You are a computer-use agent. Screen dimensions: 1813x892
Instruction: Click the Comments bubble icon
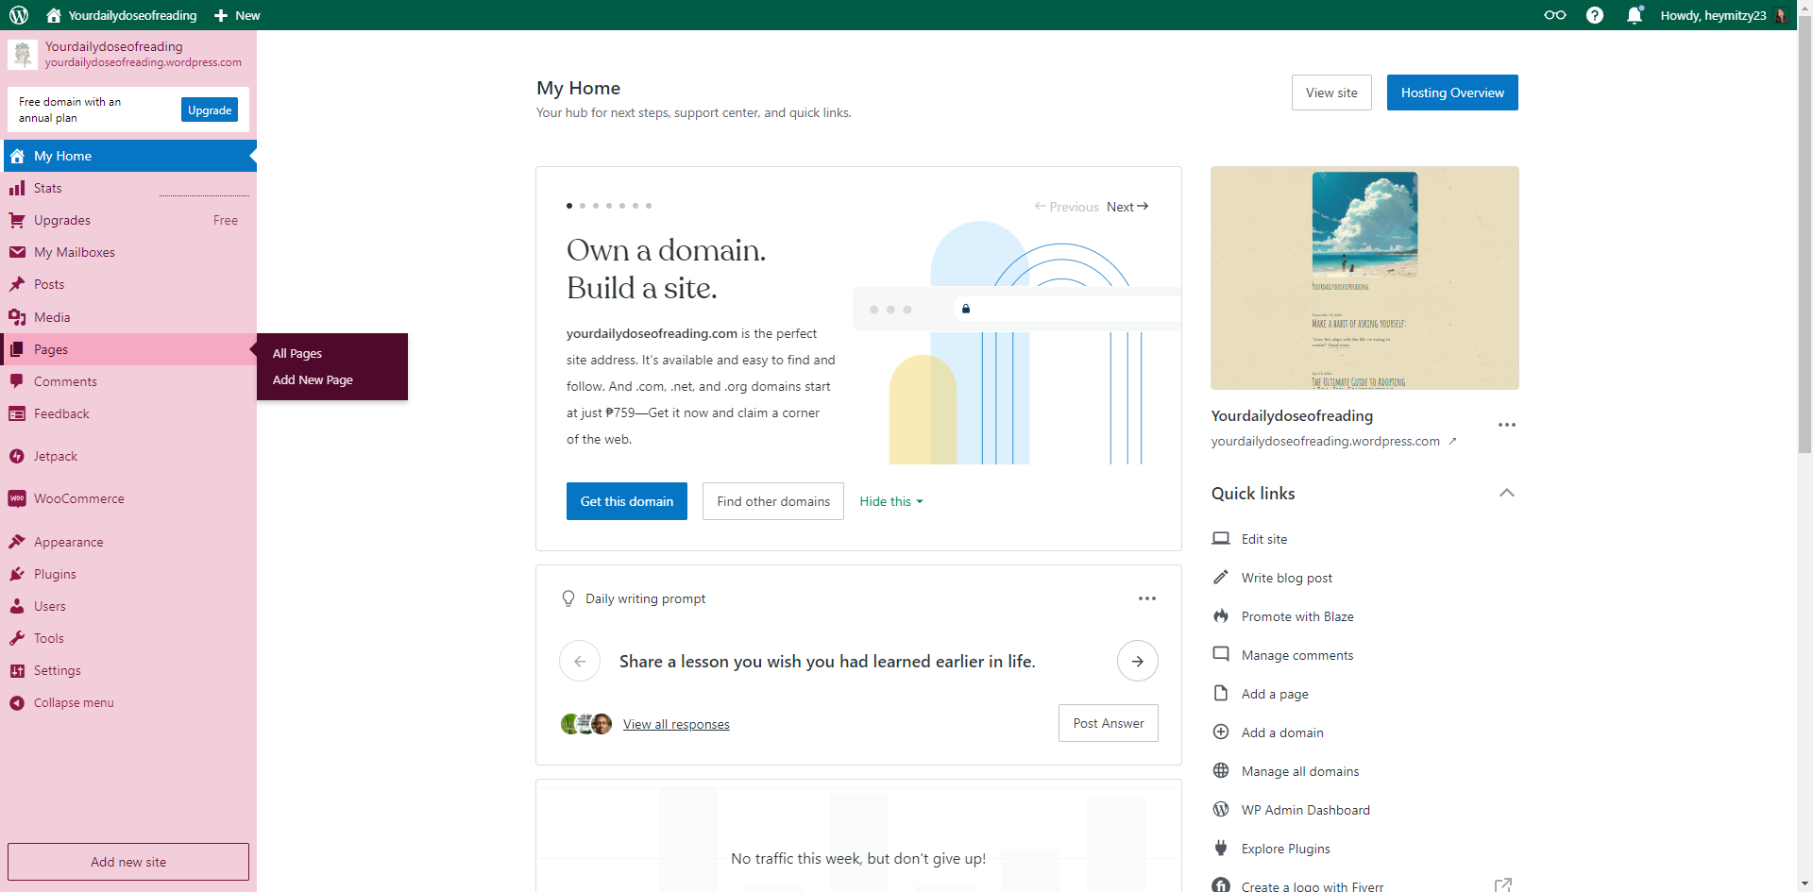coord(17,381)
